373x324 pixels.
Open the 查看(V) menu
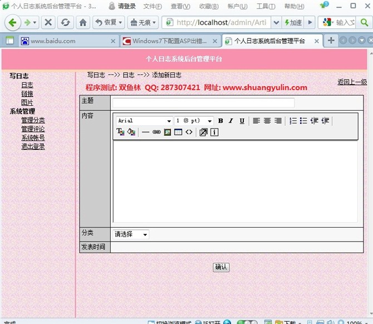[x=180, y=7]
